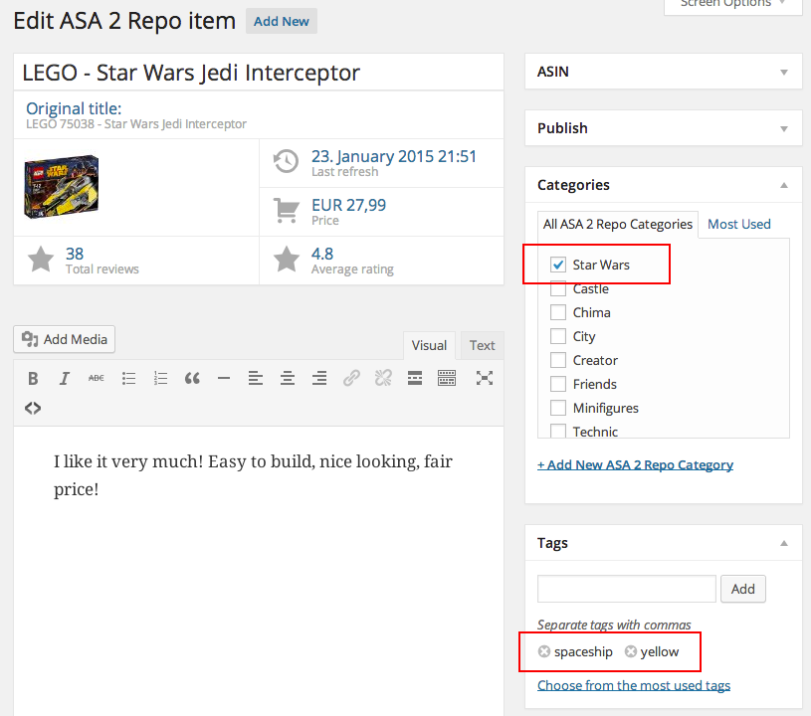Select the strikethrough formatting icon
811x716 pixels.
click(x=97, y=378)
